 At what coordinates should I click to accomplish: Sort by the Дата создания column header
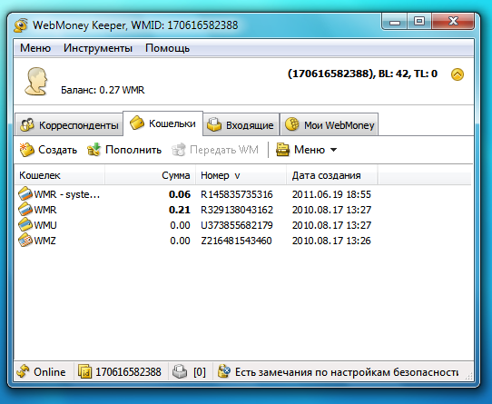click(331, 175)
